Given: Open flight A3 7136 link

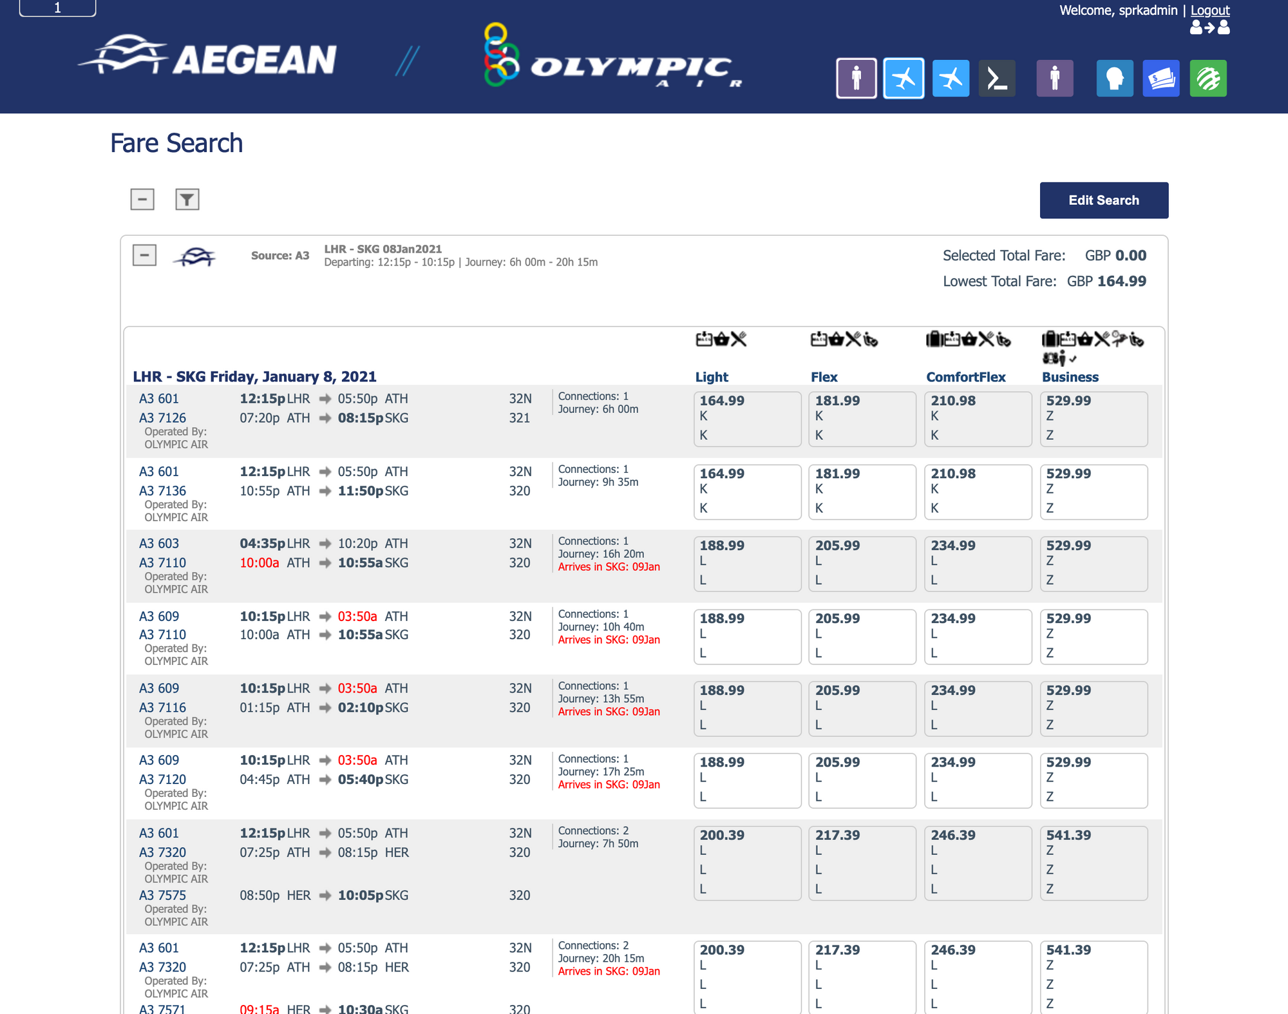Looking at the screenshot, I should [162, 491].
